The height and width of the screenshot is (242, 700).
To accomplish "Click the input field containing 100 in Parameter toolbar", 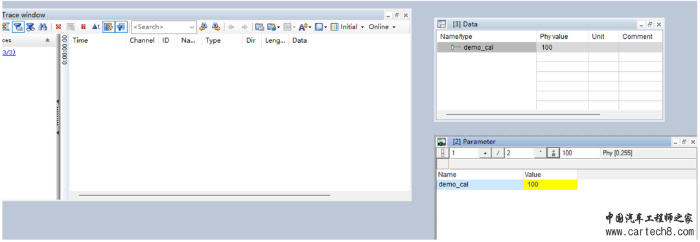I will [x=579, y=153].
